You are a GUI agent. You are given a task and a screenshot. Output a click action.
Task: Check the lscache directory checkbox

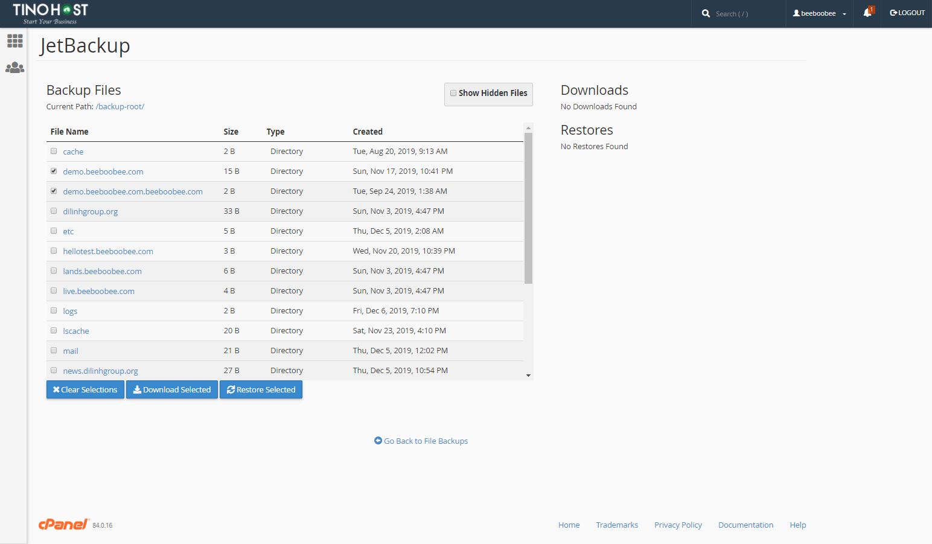(54, 330)
